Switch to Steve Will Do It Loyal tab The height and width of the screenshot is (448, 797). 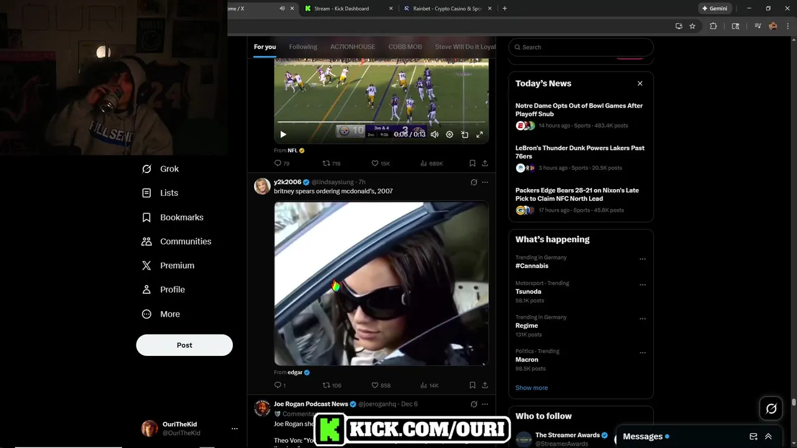coord(465,47)
